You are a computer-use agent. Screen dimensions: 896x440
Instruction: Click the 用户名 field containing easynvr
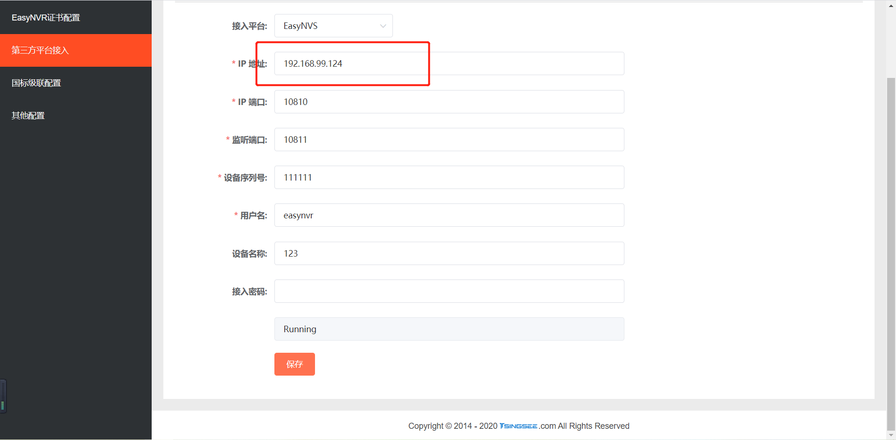click(449, 215)
